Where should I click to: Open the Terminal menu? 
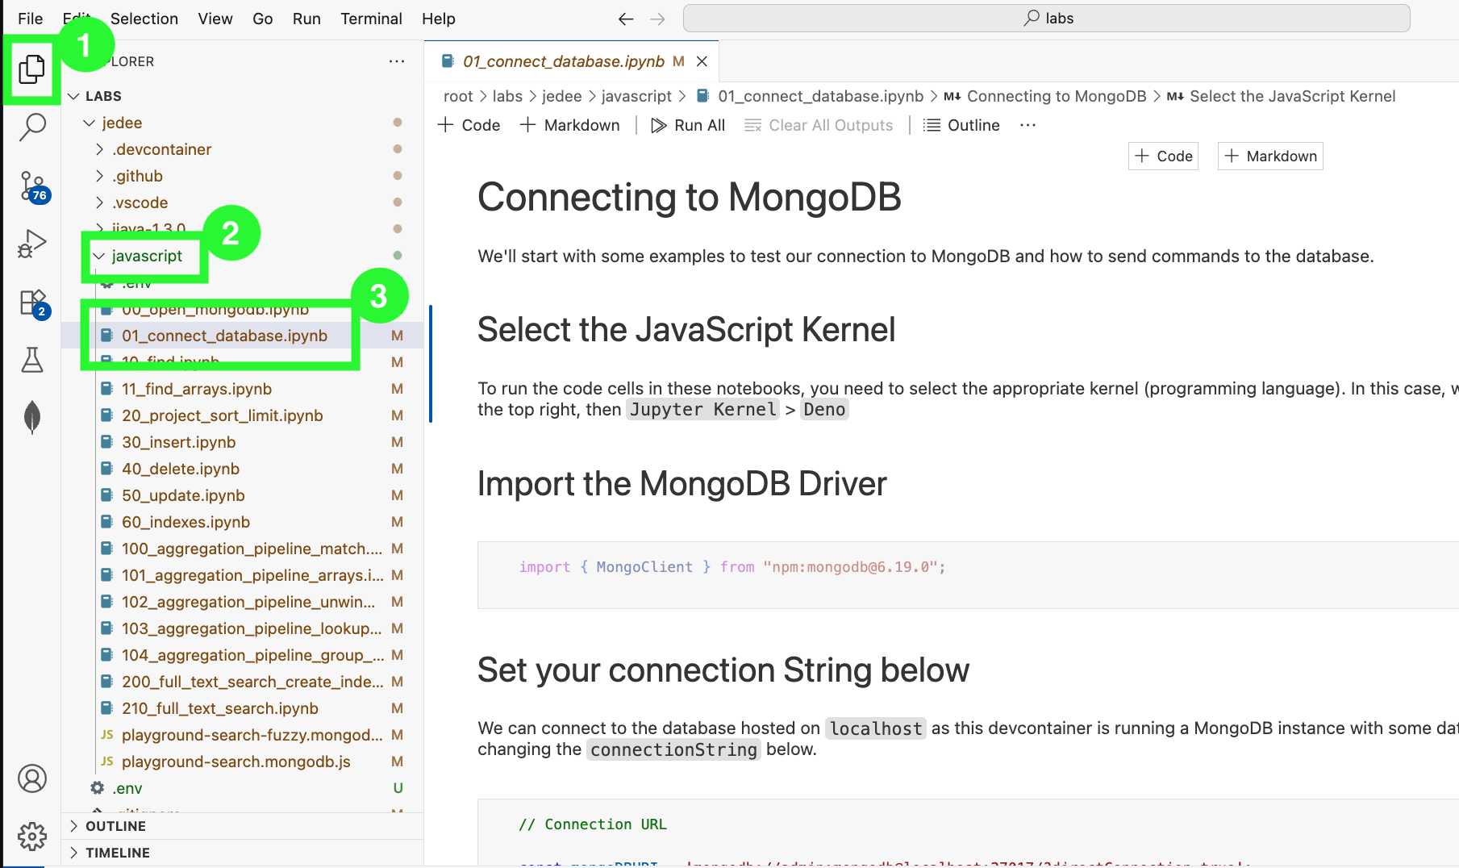click(370, 19)
